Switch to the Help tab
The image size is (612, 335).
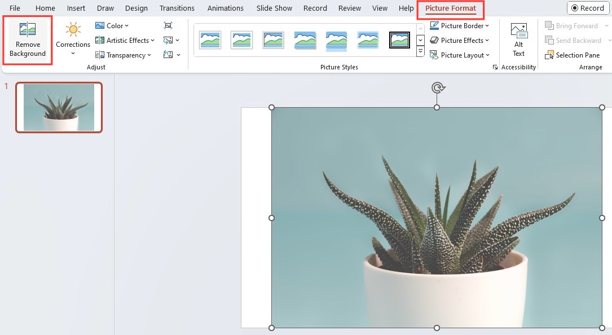(x=406, y=8)
